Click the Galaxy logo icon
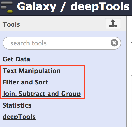 tap(7, 7)
